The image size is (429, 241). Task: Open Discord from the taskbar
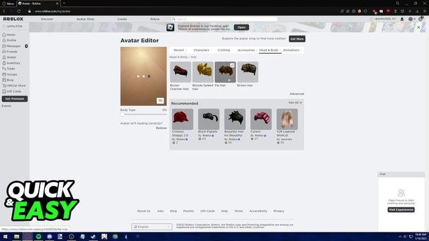click(x=50, y=236)
